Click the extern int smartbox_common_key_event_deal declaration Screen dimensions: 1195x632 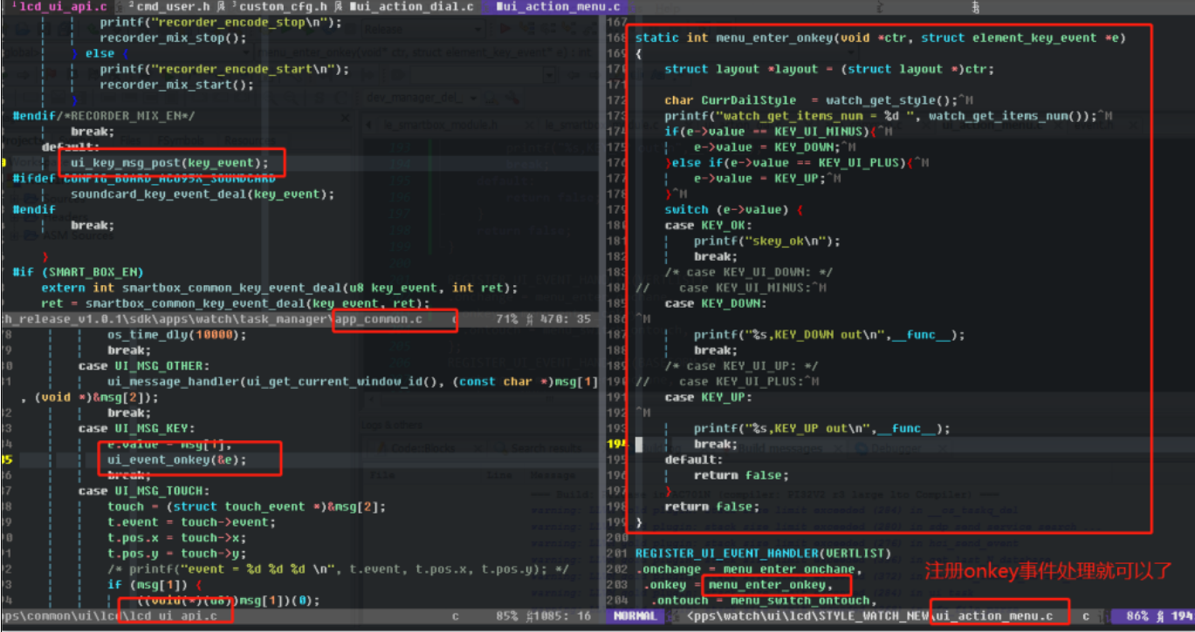pos(279,288)
